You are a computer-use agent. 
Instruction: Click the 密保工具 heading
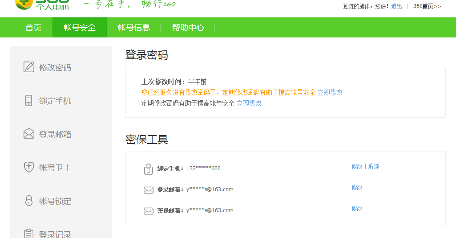click(x=146, y=140)
